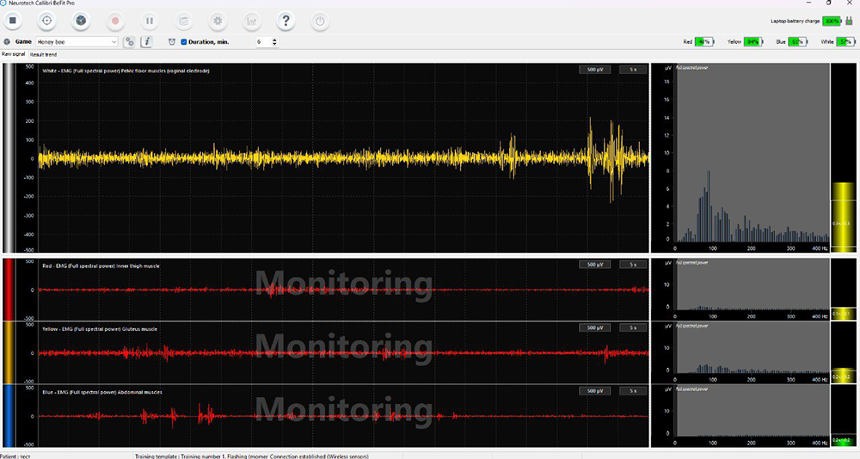Click the red color bar of the Red channel
The width and height of the screenshot is (860, 459).
pyautogui.click(x=9, y=290)
